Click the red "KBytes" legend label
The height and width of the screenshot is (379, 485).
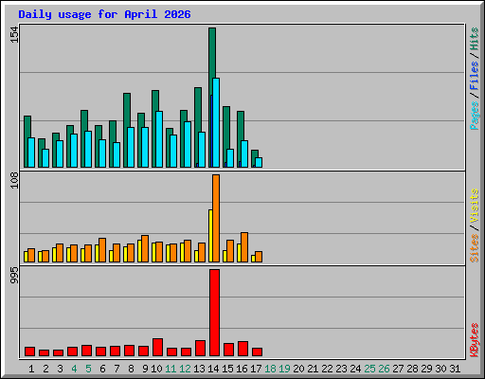(475, 340)
